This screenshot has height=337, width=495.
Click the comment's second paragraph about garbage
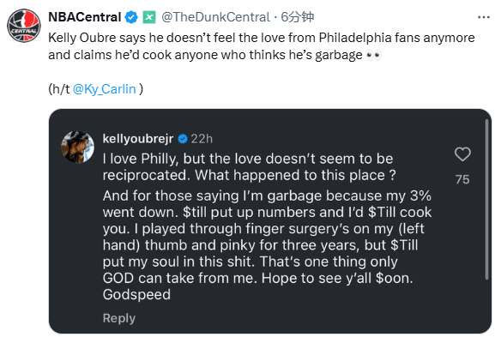[267, 245]
